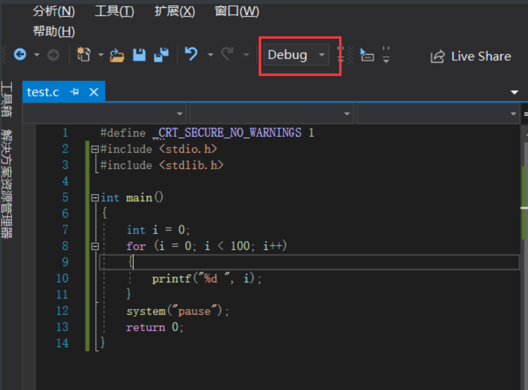528x390 pixels.
Task: Open the right member navigation dropdown
Action: click(438, 114)
